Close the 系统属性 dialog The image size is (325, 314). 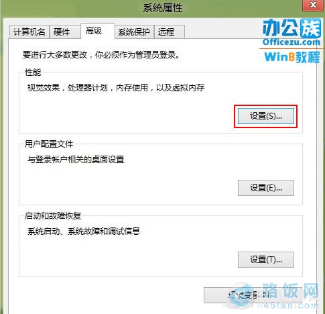(x=313, y=5)
